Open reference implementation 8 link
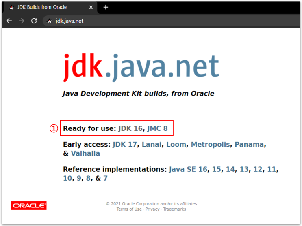The width and height of the screenshot is (302, 226). (x=88, y=178)
